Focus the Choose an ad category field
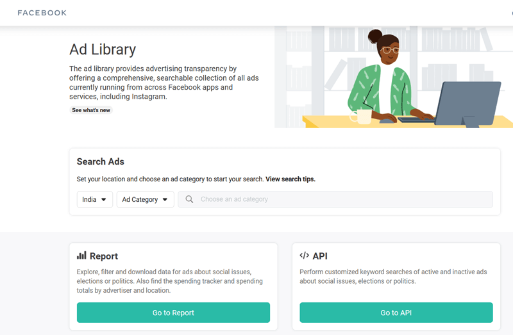 pyautogui.click(x=335, y=199)
